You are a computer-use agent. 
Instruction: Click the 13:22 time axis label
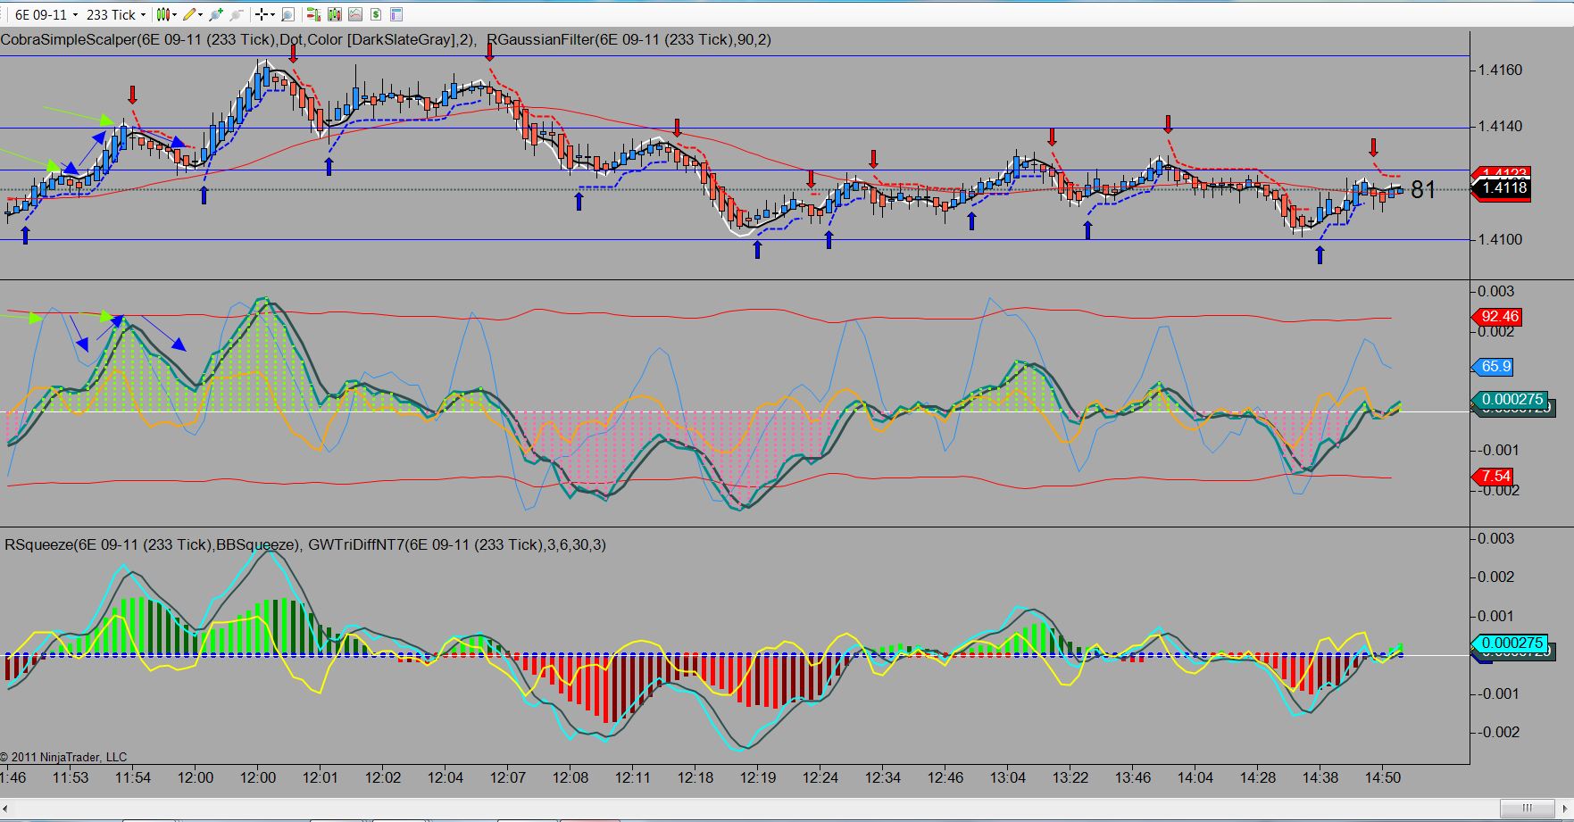(1070, 777)
